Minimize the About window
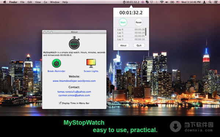220x137 pixels. 48,32
